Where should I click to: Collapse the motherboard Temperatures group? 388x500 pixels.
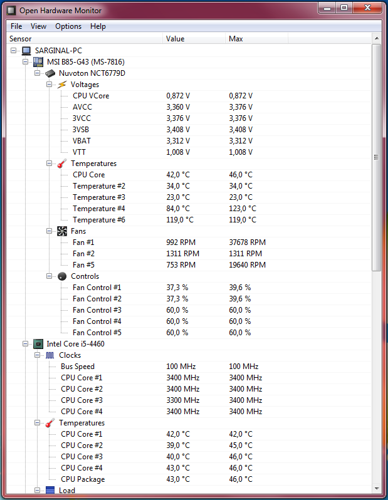point(49,164)
